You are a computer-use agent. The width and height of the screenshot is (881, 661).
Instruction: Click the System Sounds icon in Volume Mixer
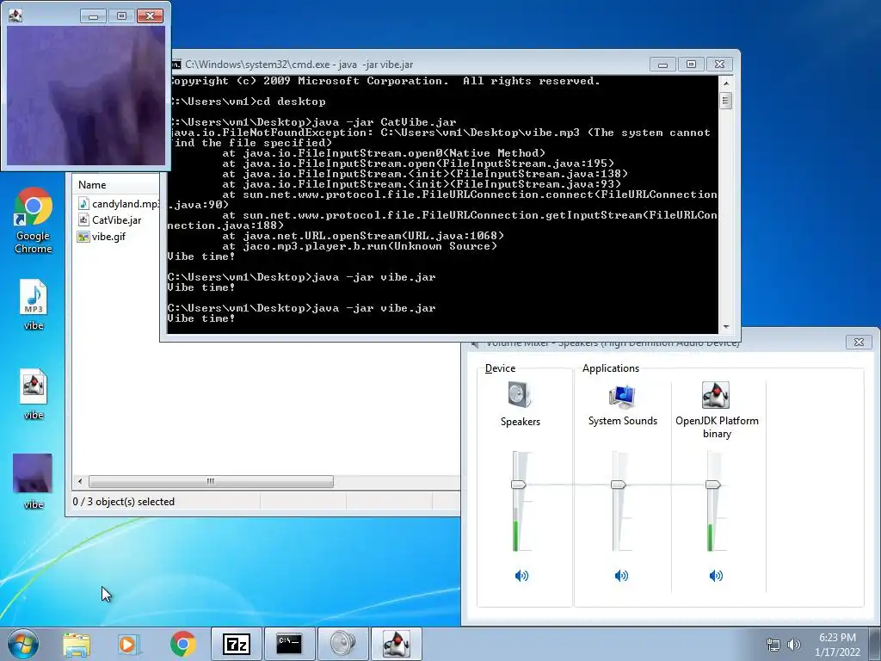coord(622,396)
